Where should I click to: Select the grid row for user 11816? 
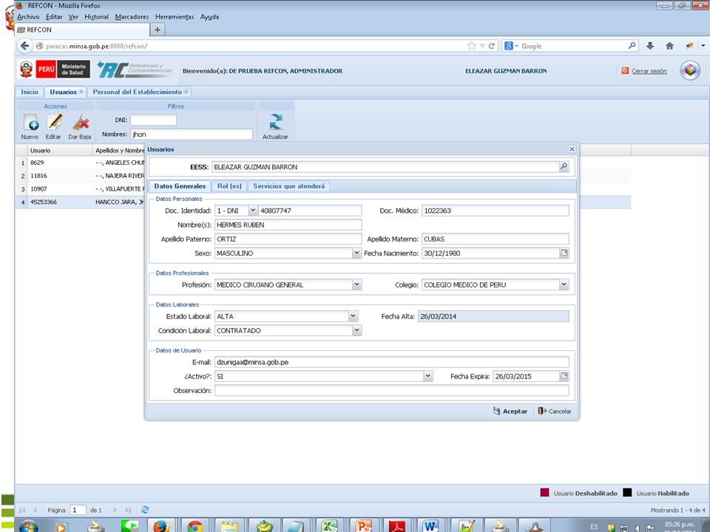pos(79,176)
